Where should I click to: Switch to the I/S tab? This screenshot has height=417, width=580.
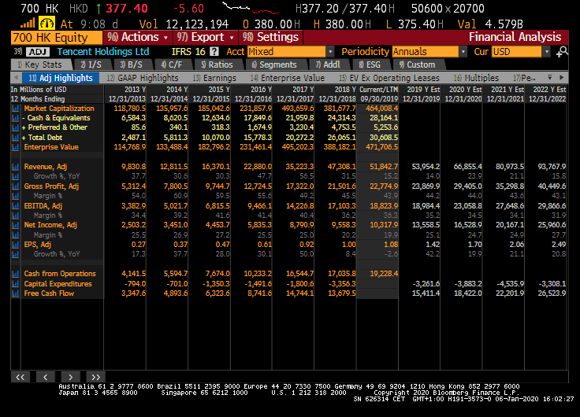91,65
